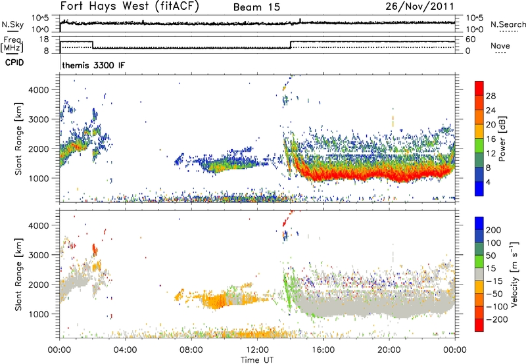Select the "Velocity [m s⁻¹]" colorbar title
This screenshot has height=364, width=526.
click(x=514, y=275)
